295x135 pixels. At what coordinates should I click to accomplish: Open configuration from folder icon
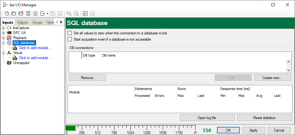click(14, 13)
